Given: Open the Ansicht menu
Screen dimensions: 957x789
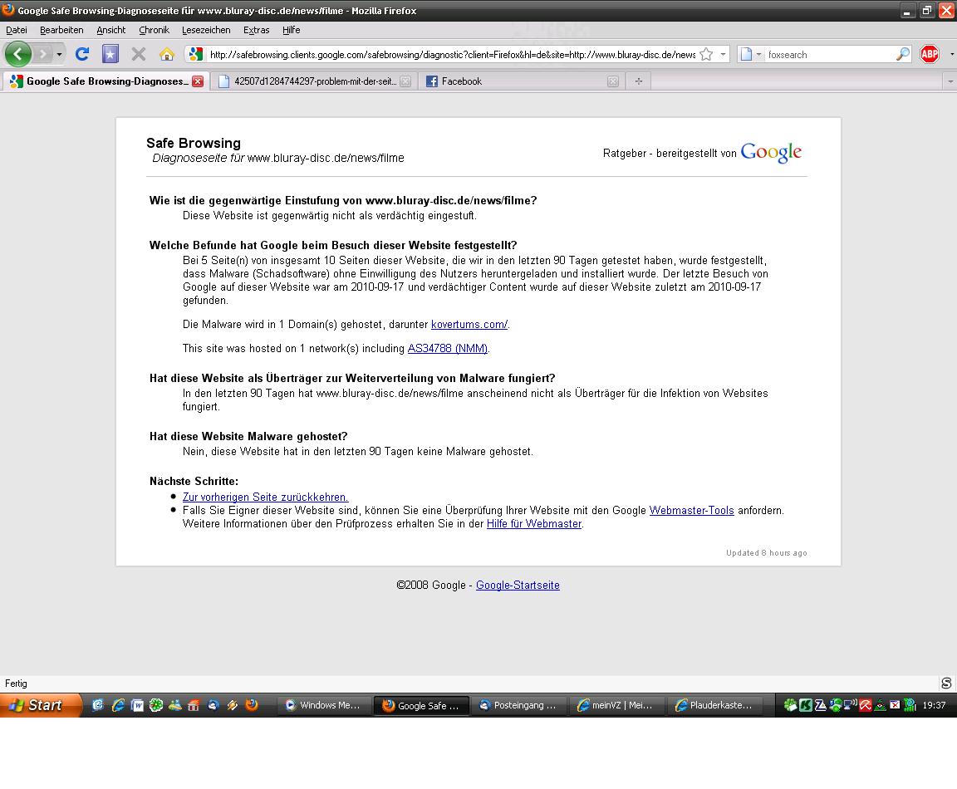Looking at the screenshot, I should pos(111,30).
